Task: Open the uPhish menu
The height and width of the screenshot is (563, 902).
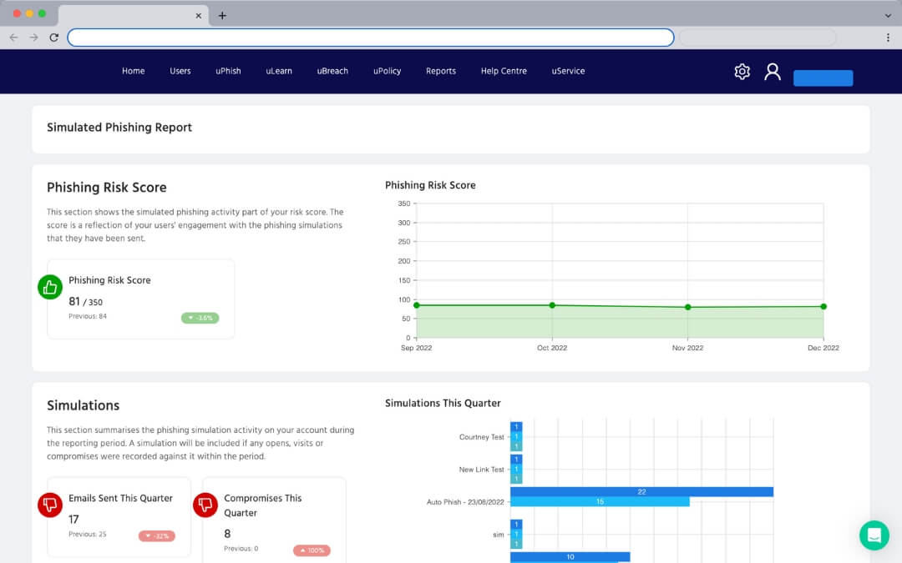Action: tap(228, 71)
